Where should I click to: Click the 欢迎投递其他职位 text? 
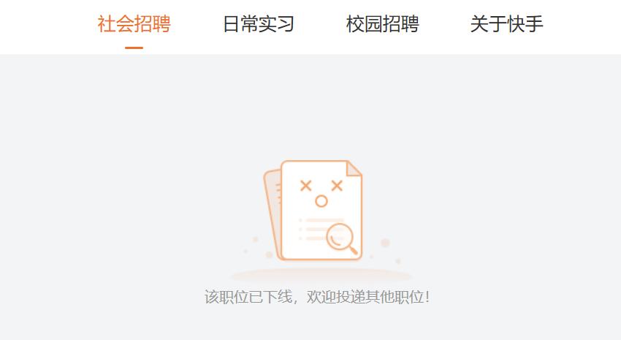(365, 297)
